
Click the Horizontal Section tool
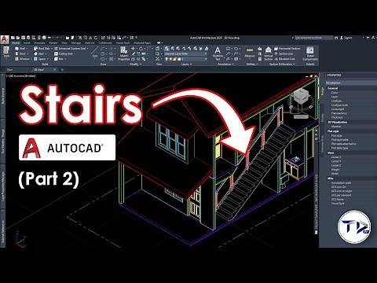point(287,49)
